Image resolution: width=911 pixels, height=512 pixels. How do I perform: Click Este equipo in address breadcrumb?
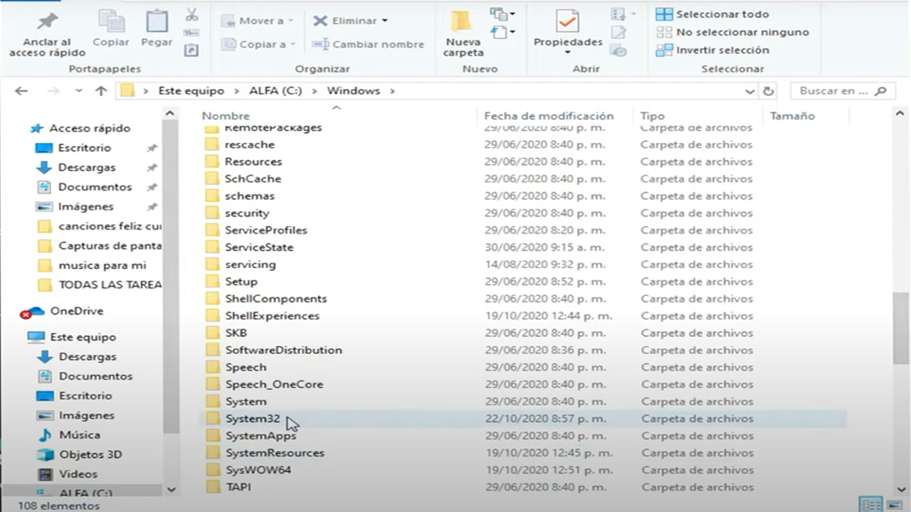point(191,91)
